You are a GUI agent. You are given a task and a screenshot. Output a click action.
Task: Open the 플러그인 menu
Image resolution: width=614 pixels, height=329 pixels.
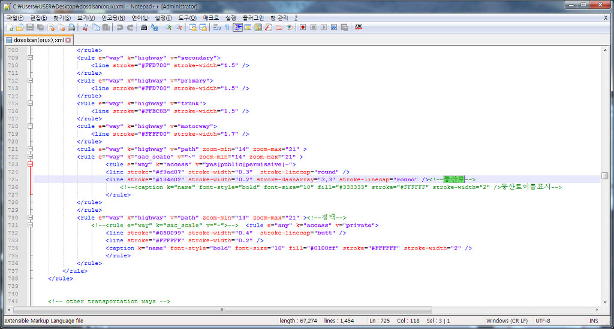tap(253, 18)
